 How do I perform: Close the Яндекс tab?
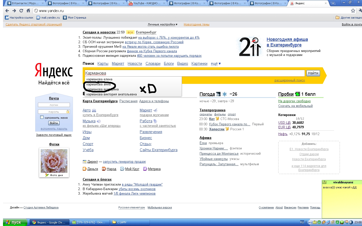(x=326, y=3)
